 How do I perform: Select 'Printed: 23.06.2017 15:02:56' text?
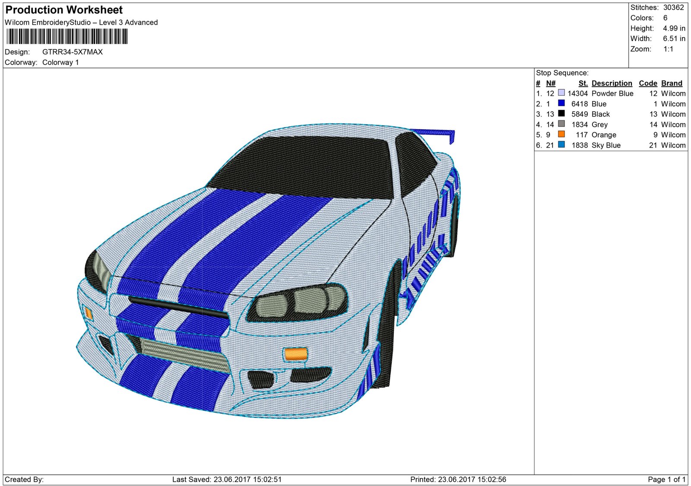coord(458,479)
